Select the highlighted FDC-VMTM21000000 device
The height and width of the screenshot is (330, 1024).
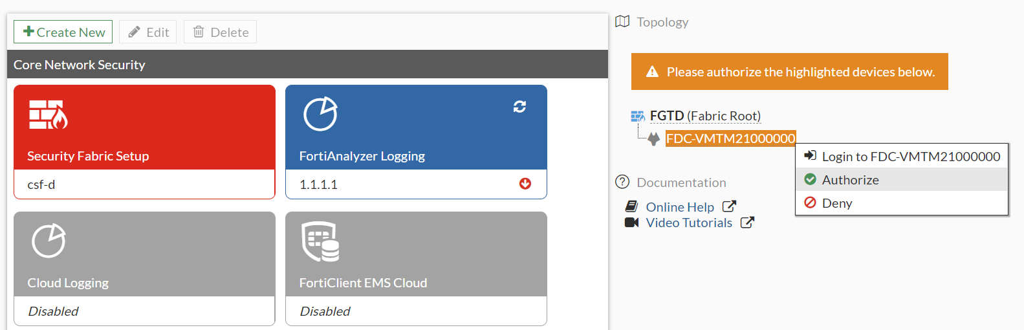730,138
